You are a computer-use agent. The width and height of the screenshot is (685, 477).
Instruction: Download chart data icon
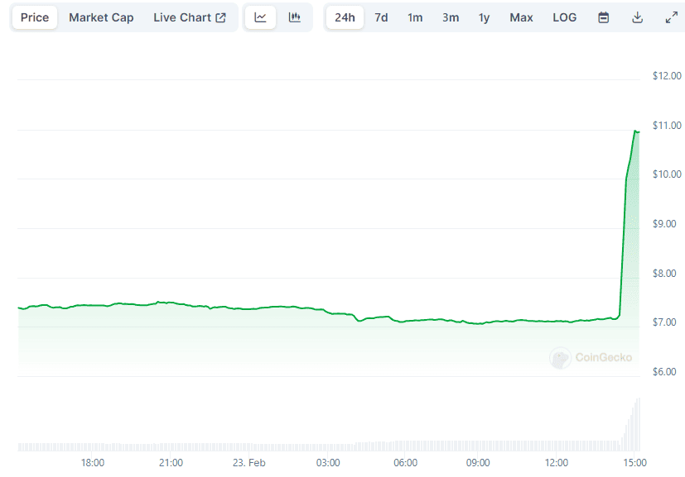click(638, 17)
